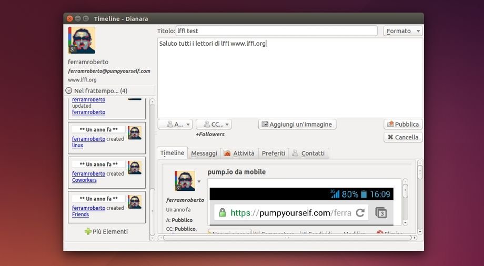Click the Aggiungi un'immagine button
The width and height of the screenshot is (484, 266).
click(x=297, y=125)
